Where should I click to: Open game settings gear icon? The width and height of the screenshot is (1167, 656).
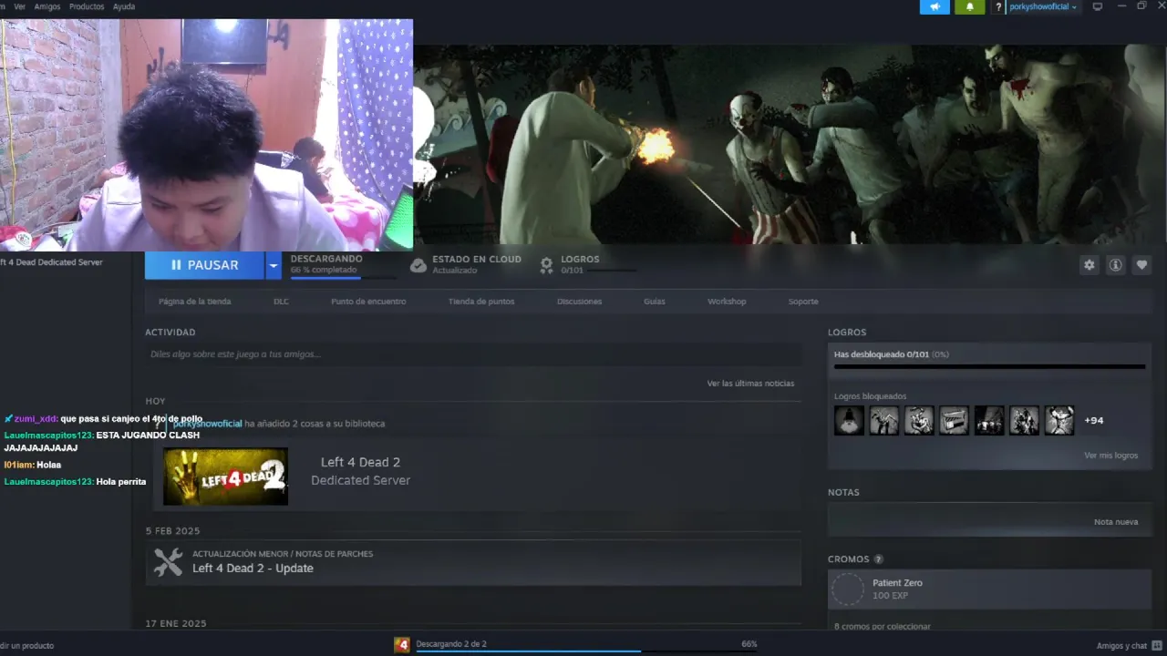pos(1089,265)
